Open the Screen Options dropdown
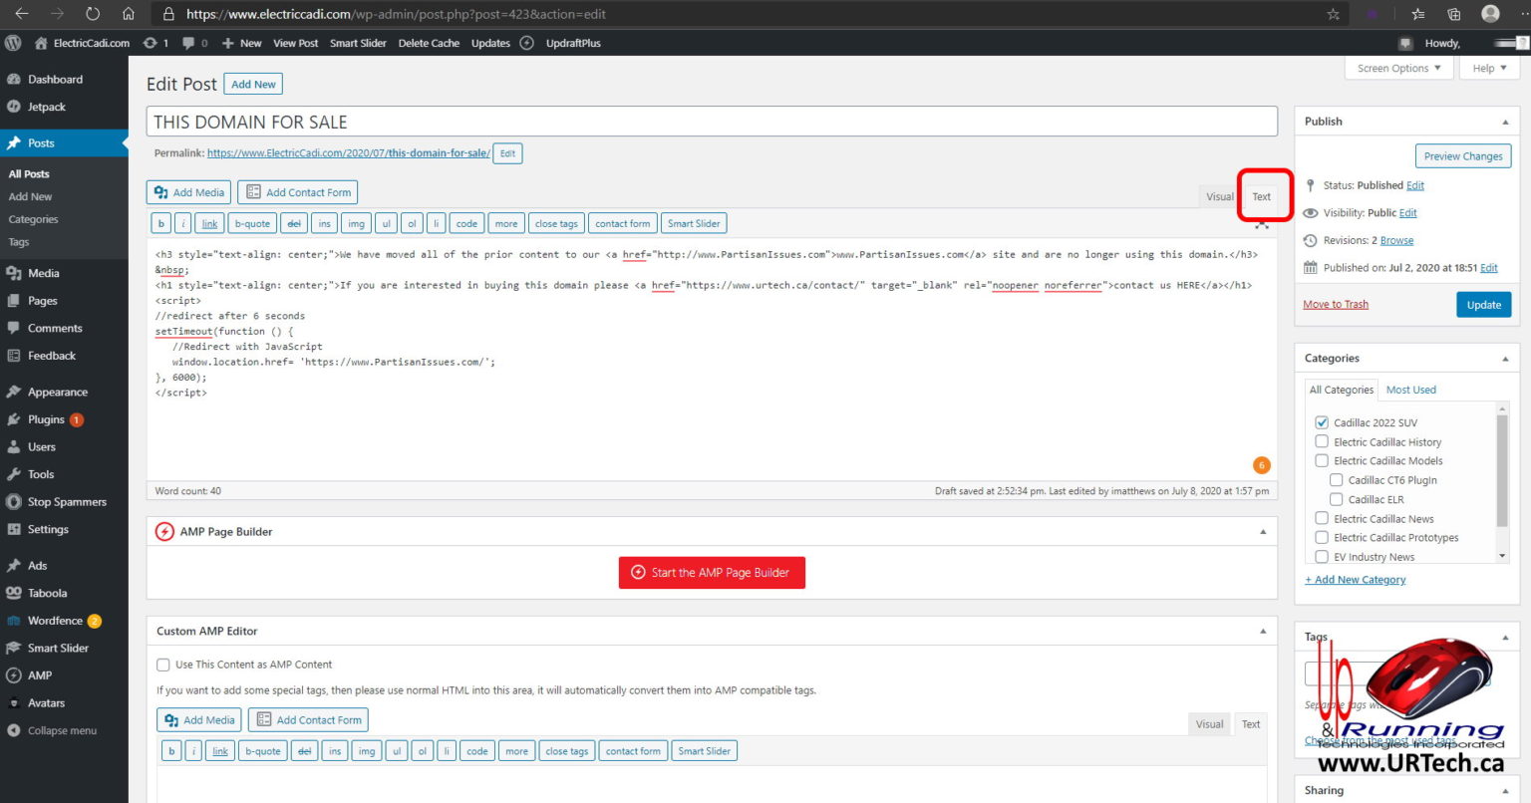 [x=1398, y=68]
